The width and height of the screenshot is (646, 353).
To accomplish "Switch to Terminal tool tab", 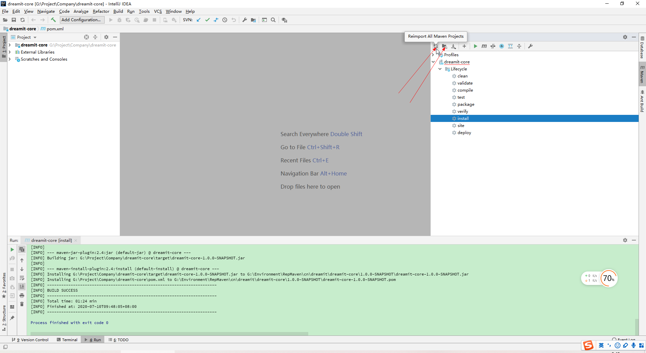I will (67, 340).
